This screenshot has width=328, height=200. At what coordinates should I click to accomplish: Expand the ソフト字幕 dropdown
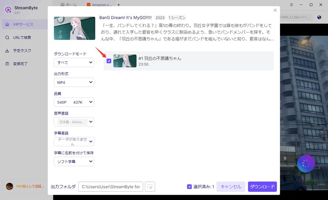[x=74, y=162]
